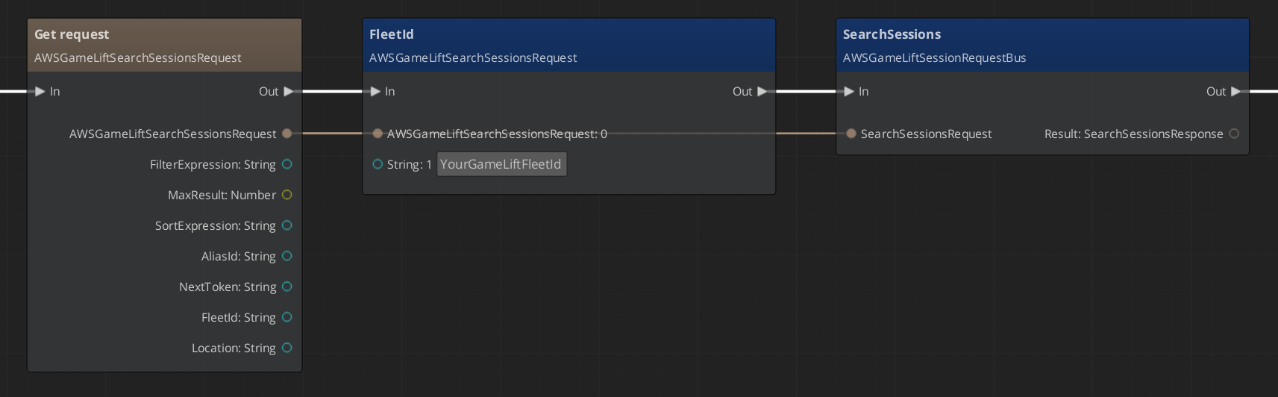Click the YourGameLiftFleetId text field

tap(501, 164)
